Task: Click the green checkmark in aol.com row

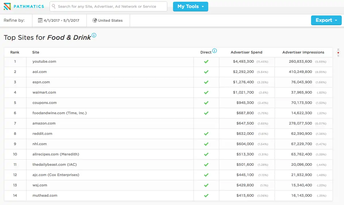Action: tap(206, 72)
